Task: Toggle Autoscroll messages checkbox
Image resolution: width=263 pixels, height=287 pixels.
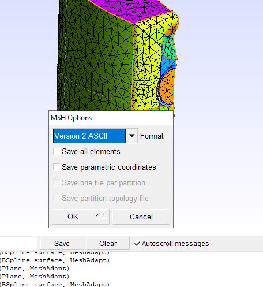Action: click(x=137, y=243)
